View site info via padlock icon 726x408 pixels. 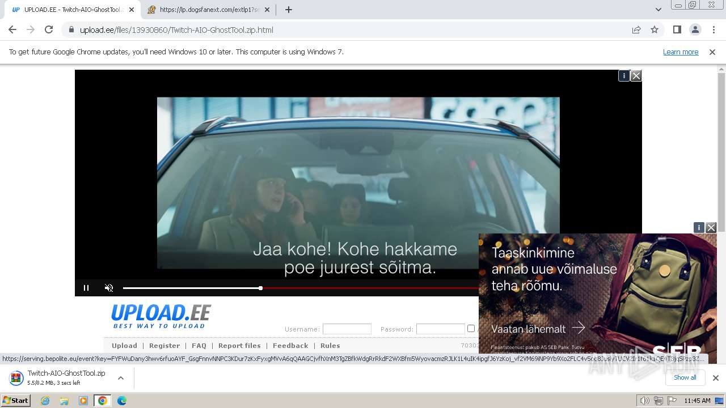[x=71, y=29]
